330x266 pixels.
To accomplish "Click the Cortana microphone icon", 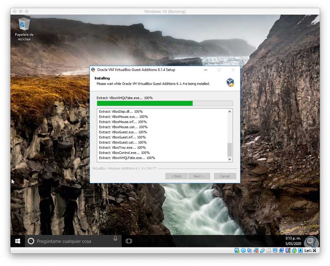I will [x=115, y=238].
